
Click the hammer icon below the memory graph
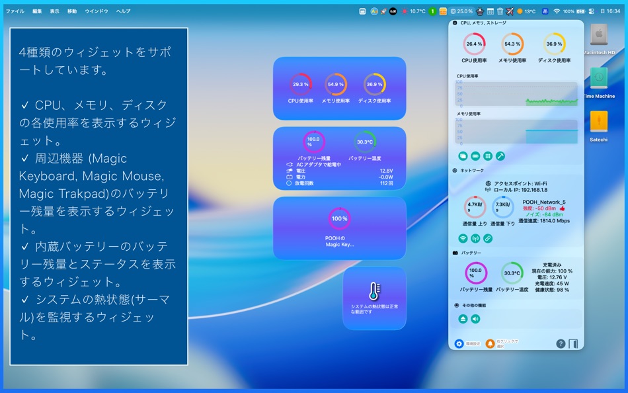500,155
